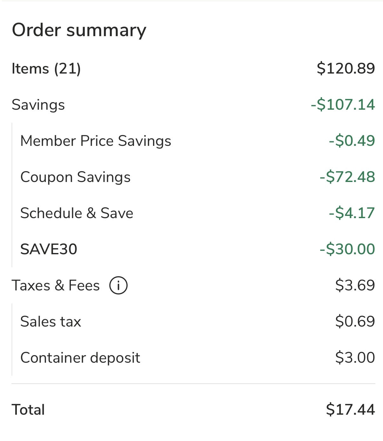Select the Sales tax line

click(51, 321)
